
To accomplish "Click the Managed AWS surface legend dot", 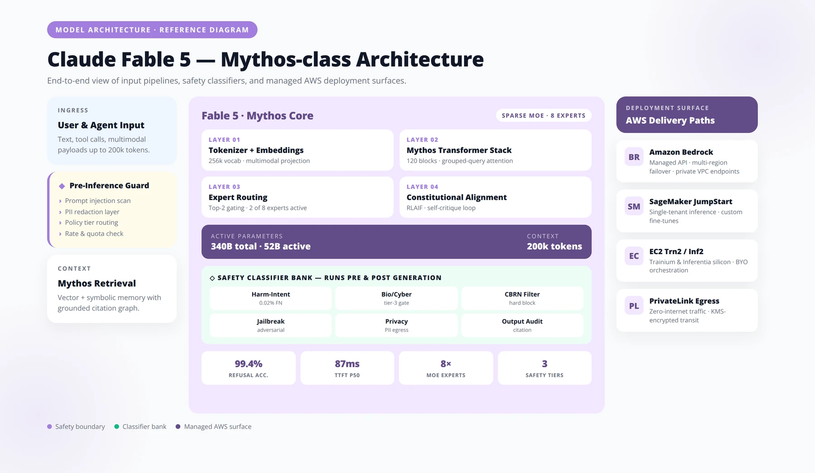I will tap(178, 426).
